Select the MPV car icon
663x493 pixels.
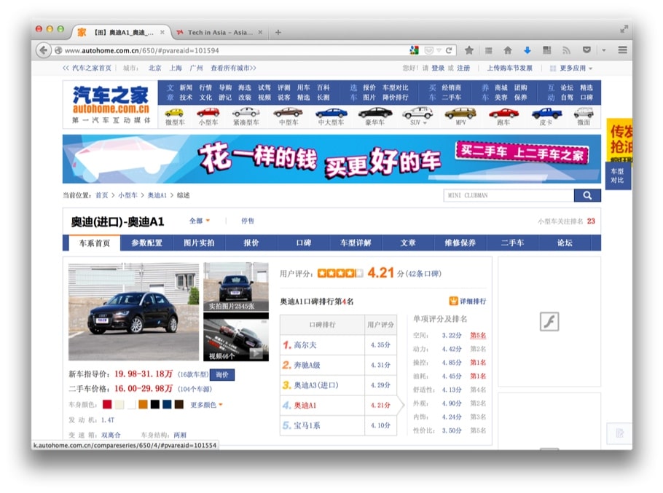click(x=460, y=113)
